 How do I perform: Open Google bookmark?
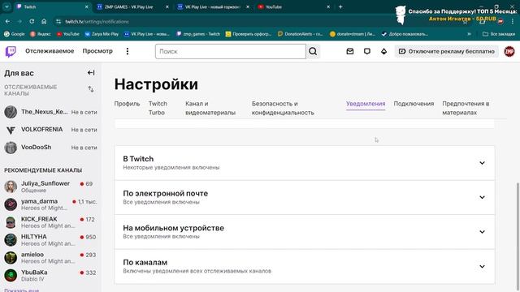tap(14, 34)
